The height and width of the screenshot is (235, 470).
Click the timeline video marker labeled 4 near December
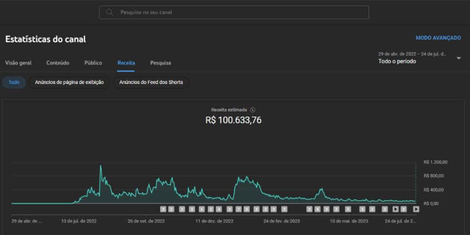point(218,209)
